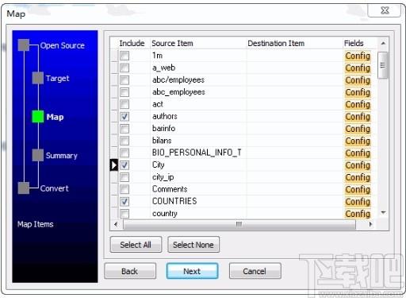Click the Convert step square icon
The height and width of the screenshot is (298, 406).
click(x=24, y=188)
